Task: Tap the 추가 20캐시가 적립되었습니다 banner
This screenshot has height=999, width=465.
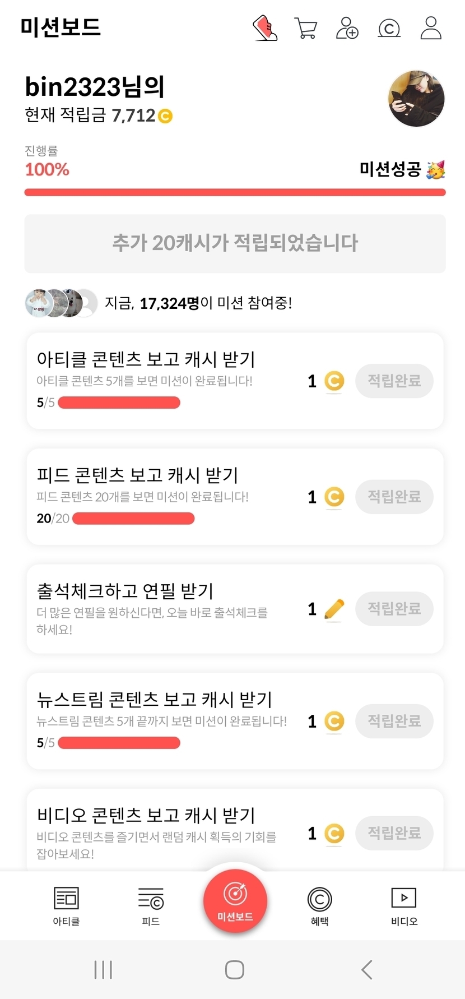Action: click(235, 243)
